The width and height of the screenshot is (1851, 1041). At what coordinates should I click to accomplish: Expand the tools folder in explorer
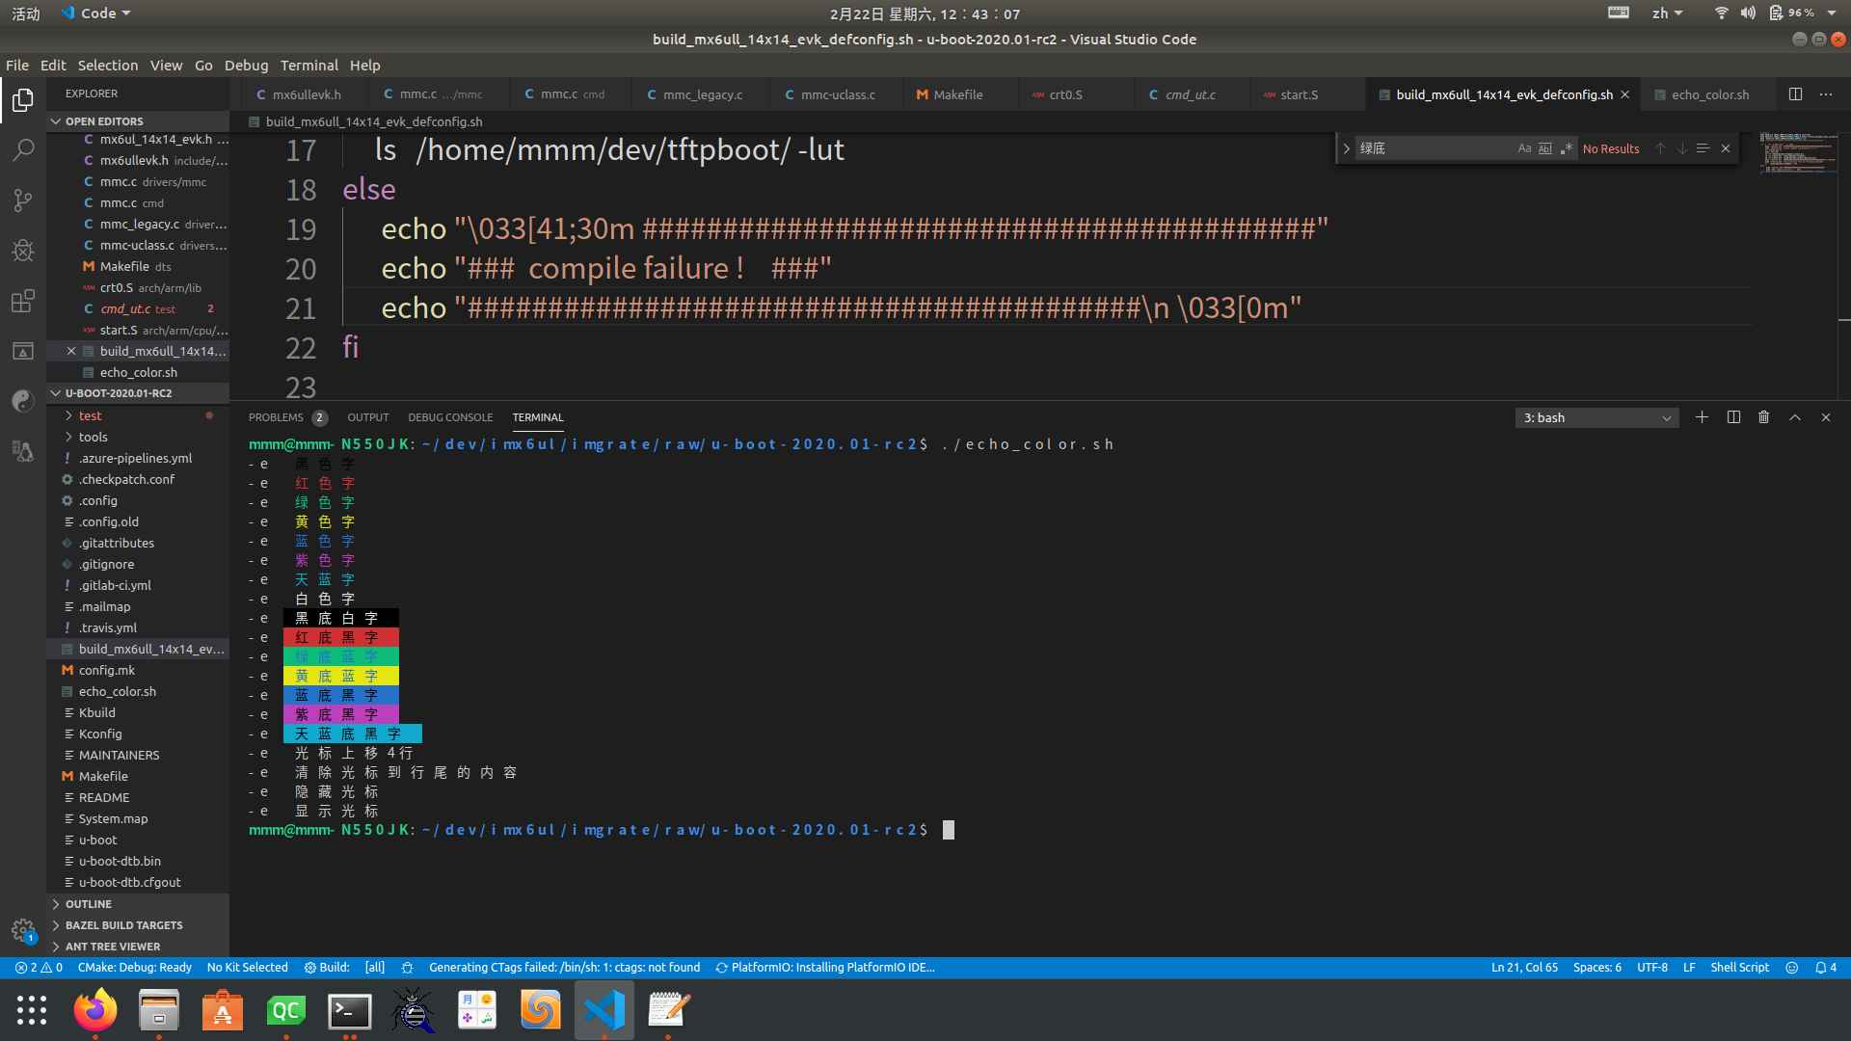click(94, 437)
